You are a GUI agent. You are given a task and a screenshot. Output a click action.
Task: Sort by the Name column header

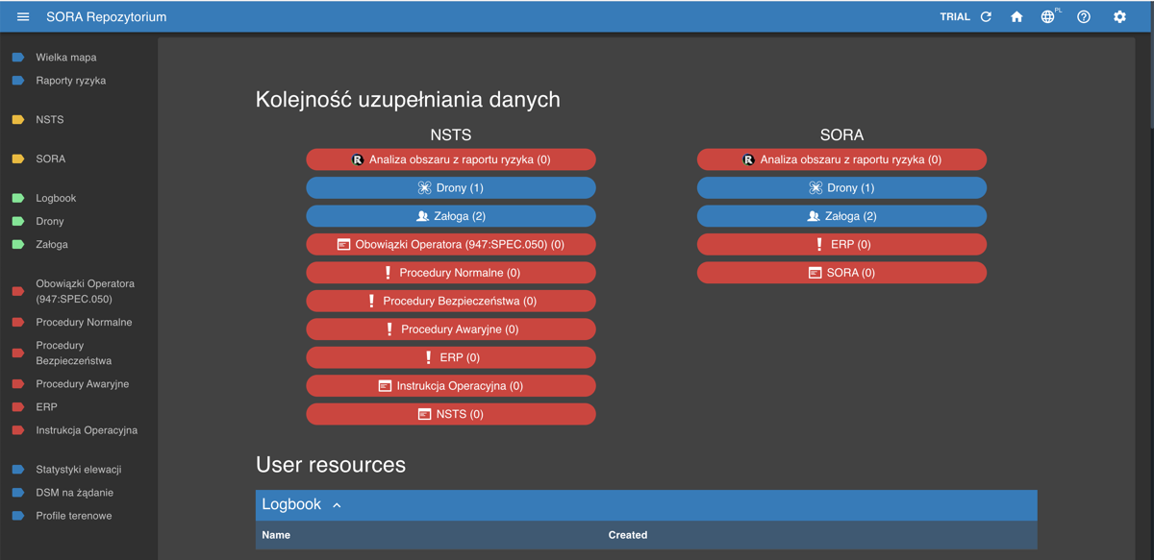point(276,535)
